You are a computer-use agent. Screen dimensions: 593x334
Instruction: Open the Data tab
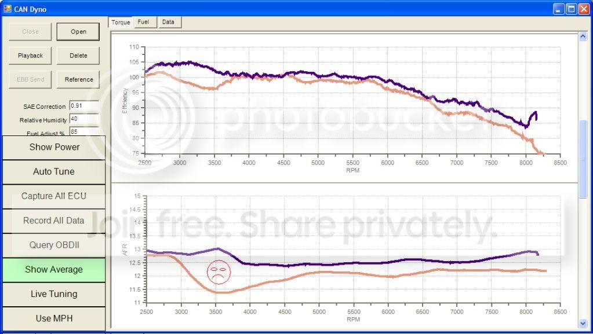[168, 22]
